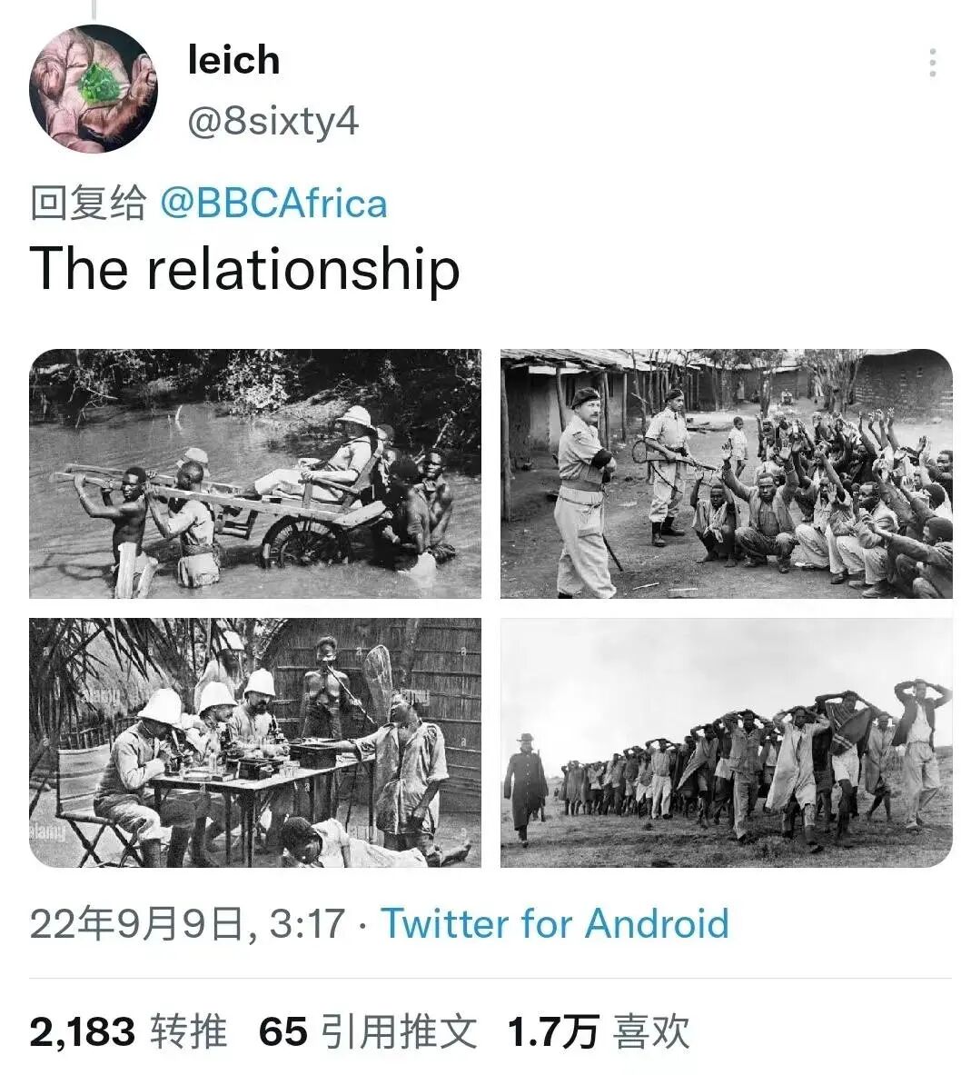Screen dimensions: 961x1075
Task: Open leich's profile avatar
Action: pyautogui.click(x=94, y=88)
